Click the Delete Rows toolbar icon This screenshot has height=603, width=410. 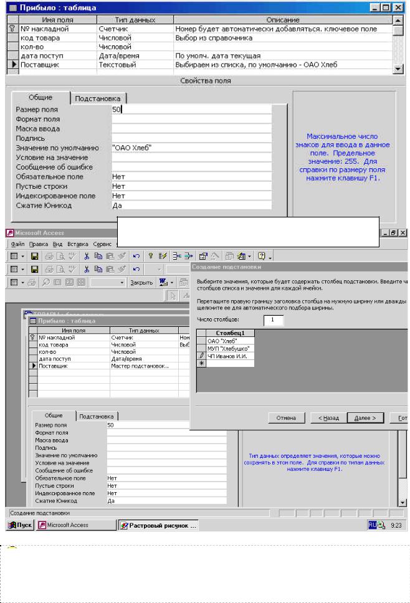click(x=188, y=256)
